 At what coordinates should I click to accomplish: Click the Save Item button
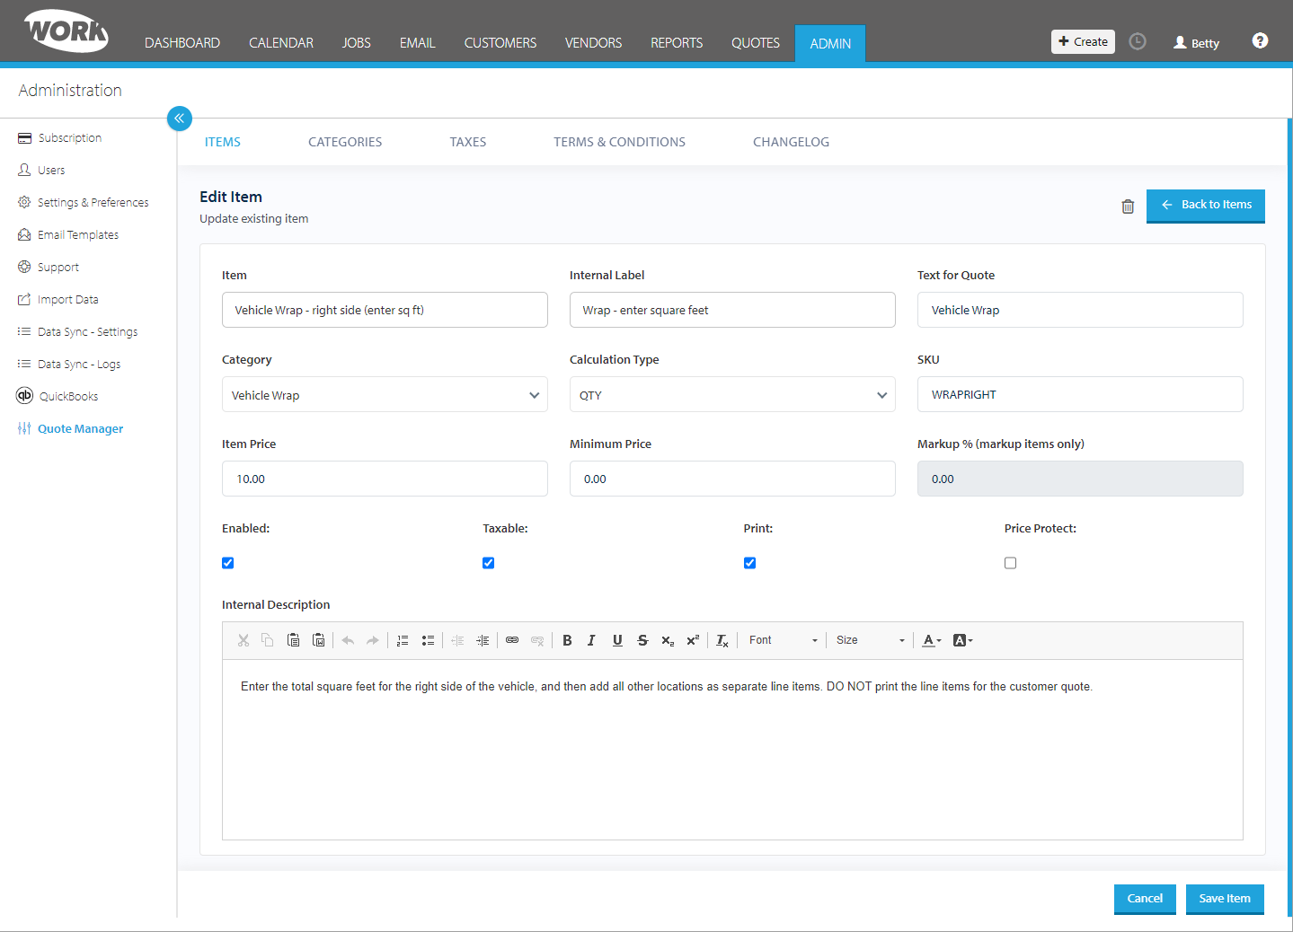coord(1225,899)
